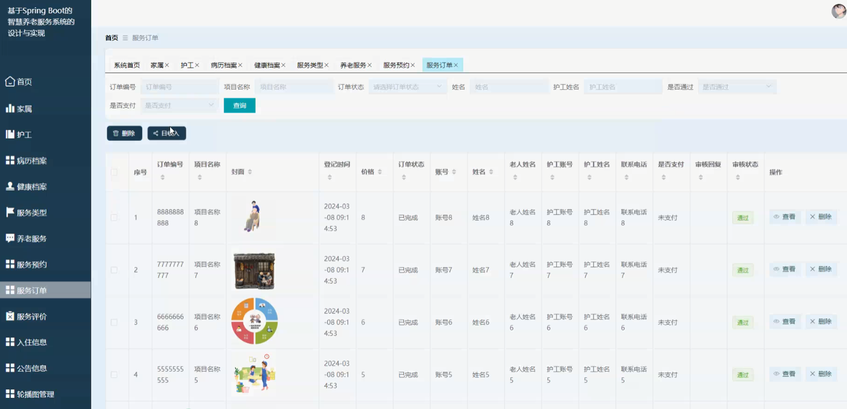Expand the 是否通过 dropdown

737,87
